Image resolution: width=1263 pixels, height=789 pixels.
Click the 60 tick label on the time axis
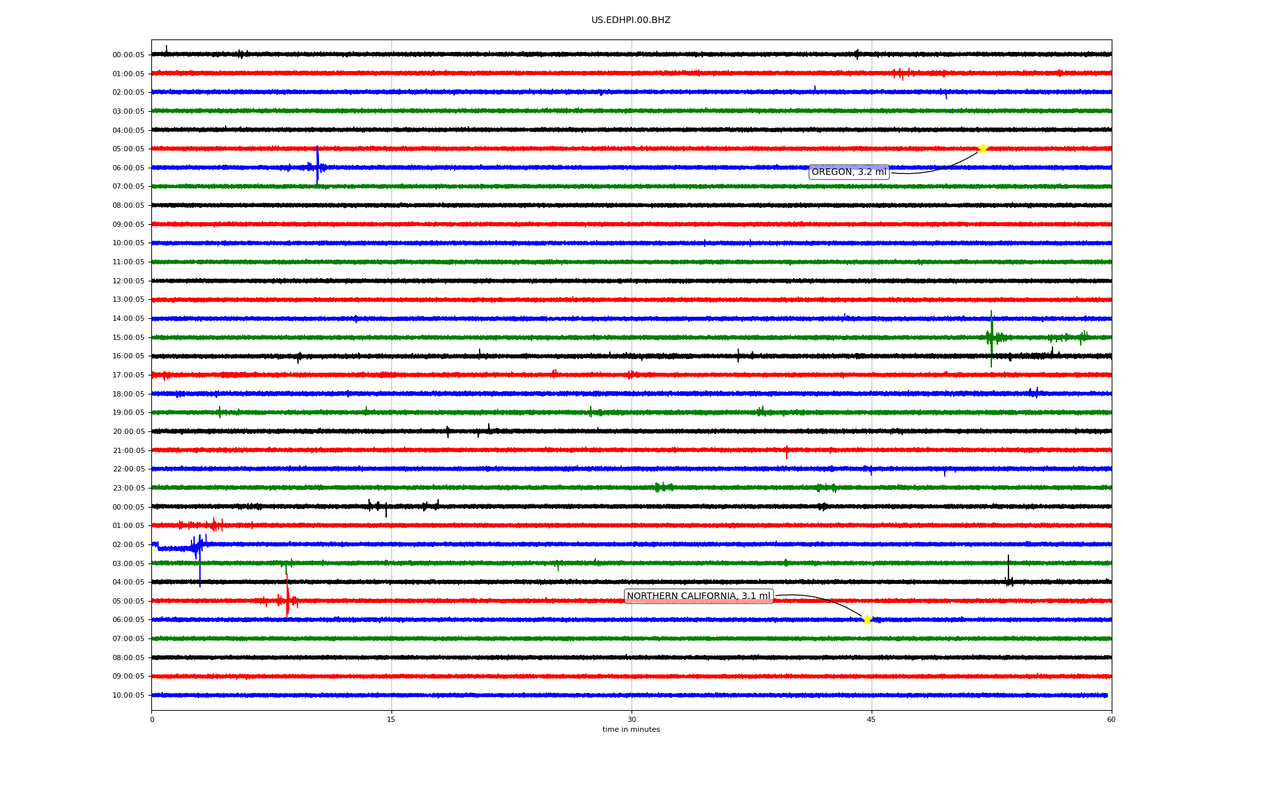[x=1111, y=719]
